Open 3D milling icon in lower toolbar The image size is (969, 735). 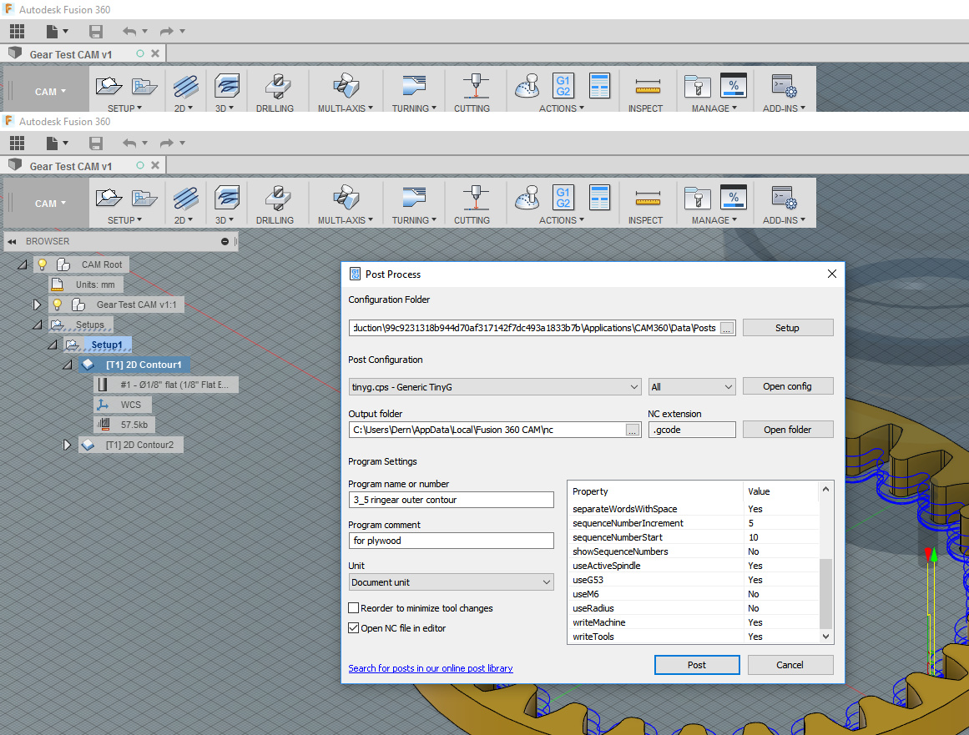click(227, 199)
